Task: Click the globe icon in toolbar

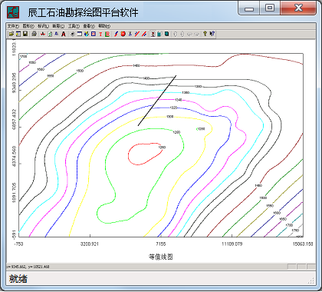Action: tap(87, 34)
